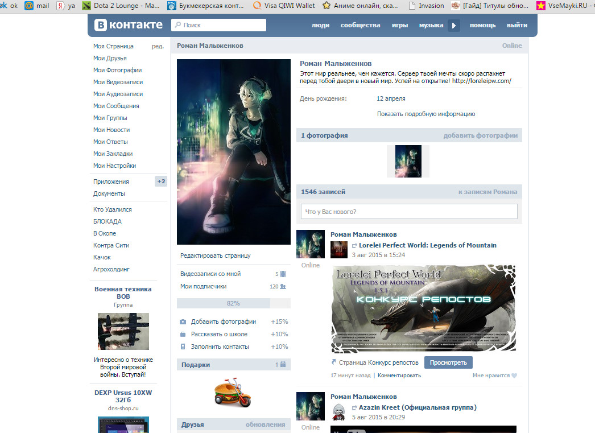Click the camera icon beside Добавить фотографии
595x433 pixels.
click(183, 322)
